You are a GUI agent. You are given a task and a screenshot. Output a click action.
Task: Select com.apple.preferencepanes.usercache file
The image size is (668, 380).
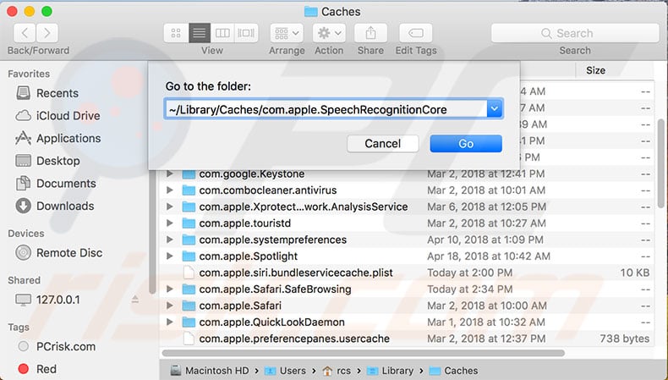(294, 339)
